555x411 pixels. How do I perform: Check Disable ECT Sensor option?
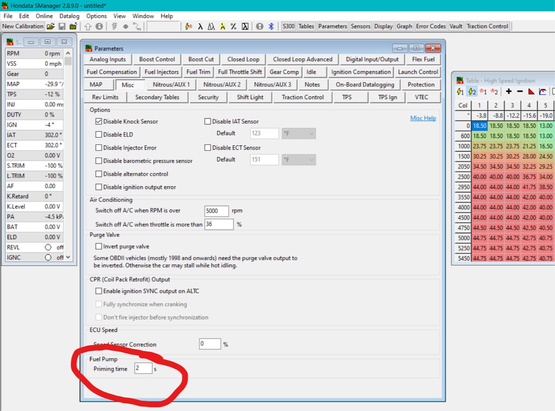[x=208, y=148]
